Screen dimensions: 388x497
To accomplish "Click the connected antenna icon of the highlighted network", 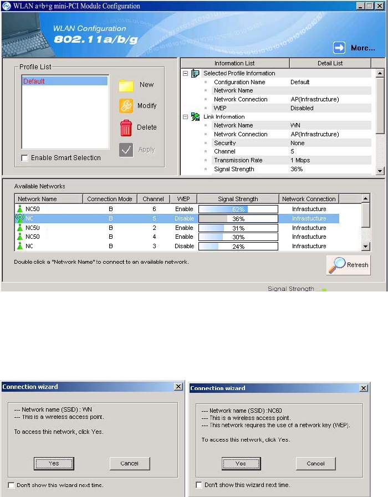I will (19, 218).
